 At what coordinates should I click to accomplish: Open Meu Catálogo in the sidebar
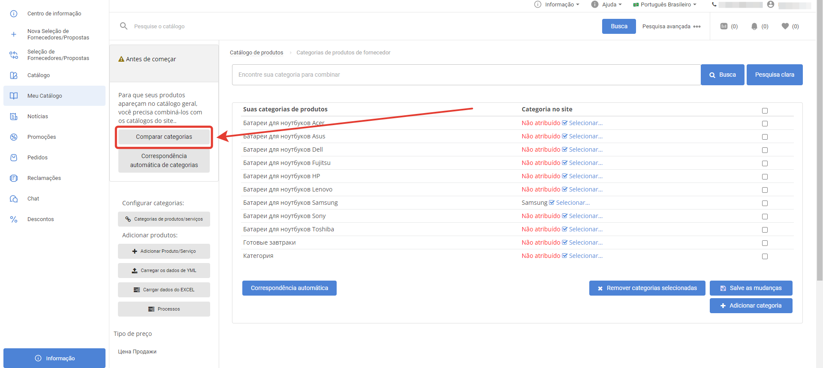pyautogui.click(x=45, y=96)
